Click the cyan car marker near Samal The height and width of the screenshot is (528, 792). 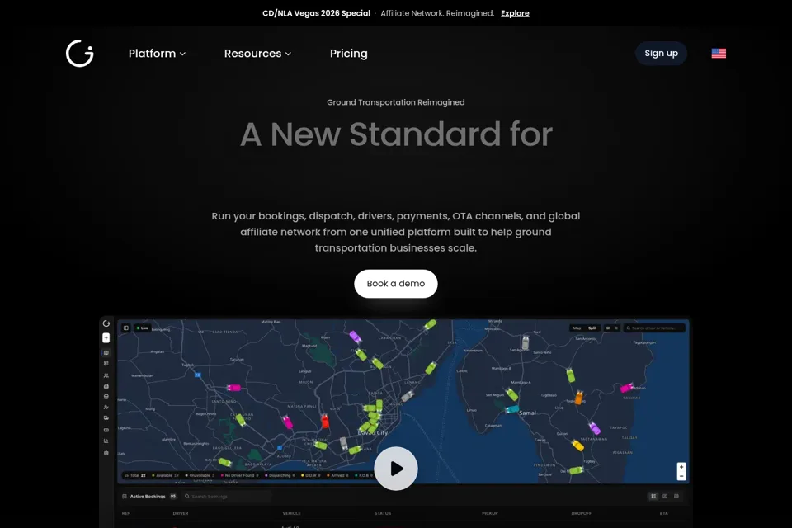(512, 409)
